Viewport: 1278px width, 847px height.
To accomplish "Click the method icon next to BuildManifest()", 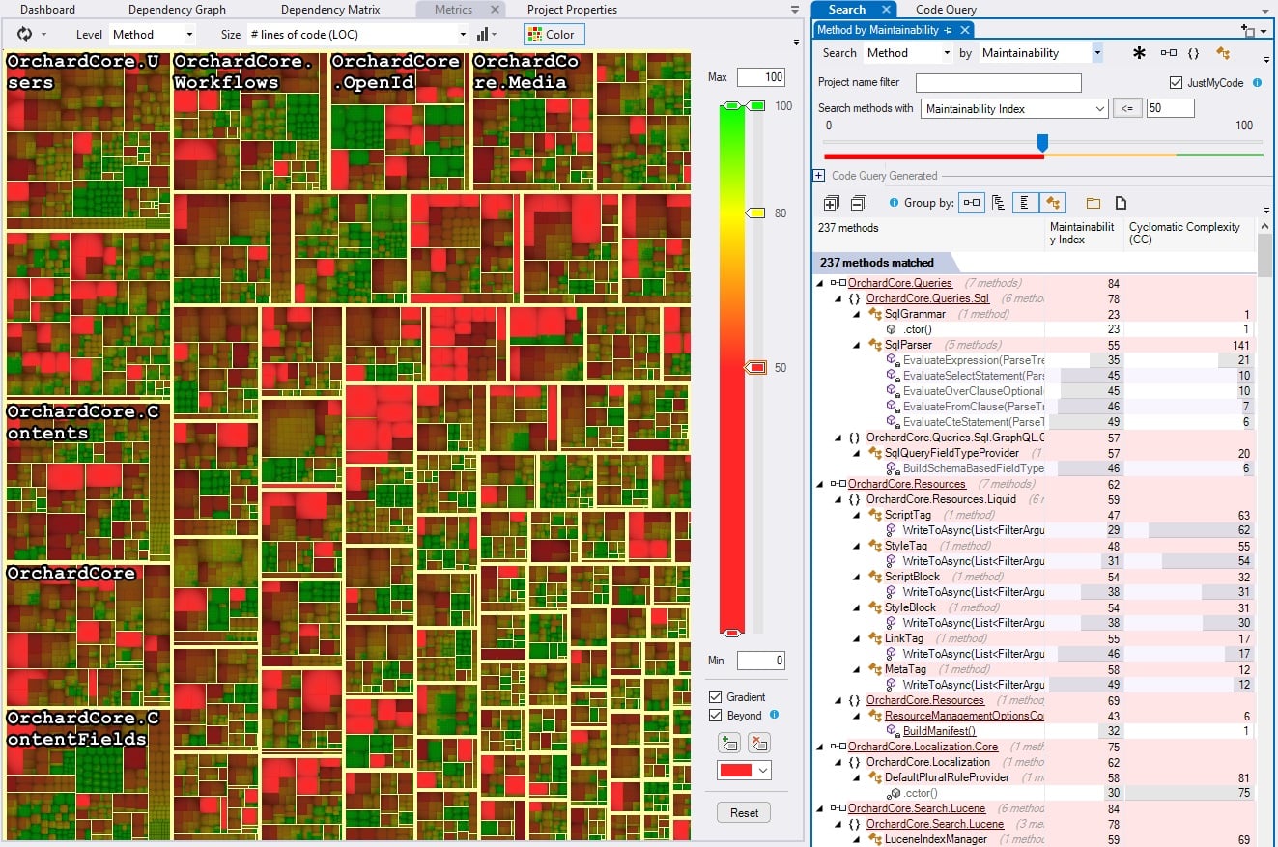I will [893, 731].
